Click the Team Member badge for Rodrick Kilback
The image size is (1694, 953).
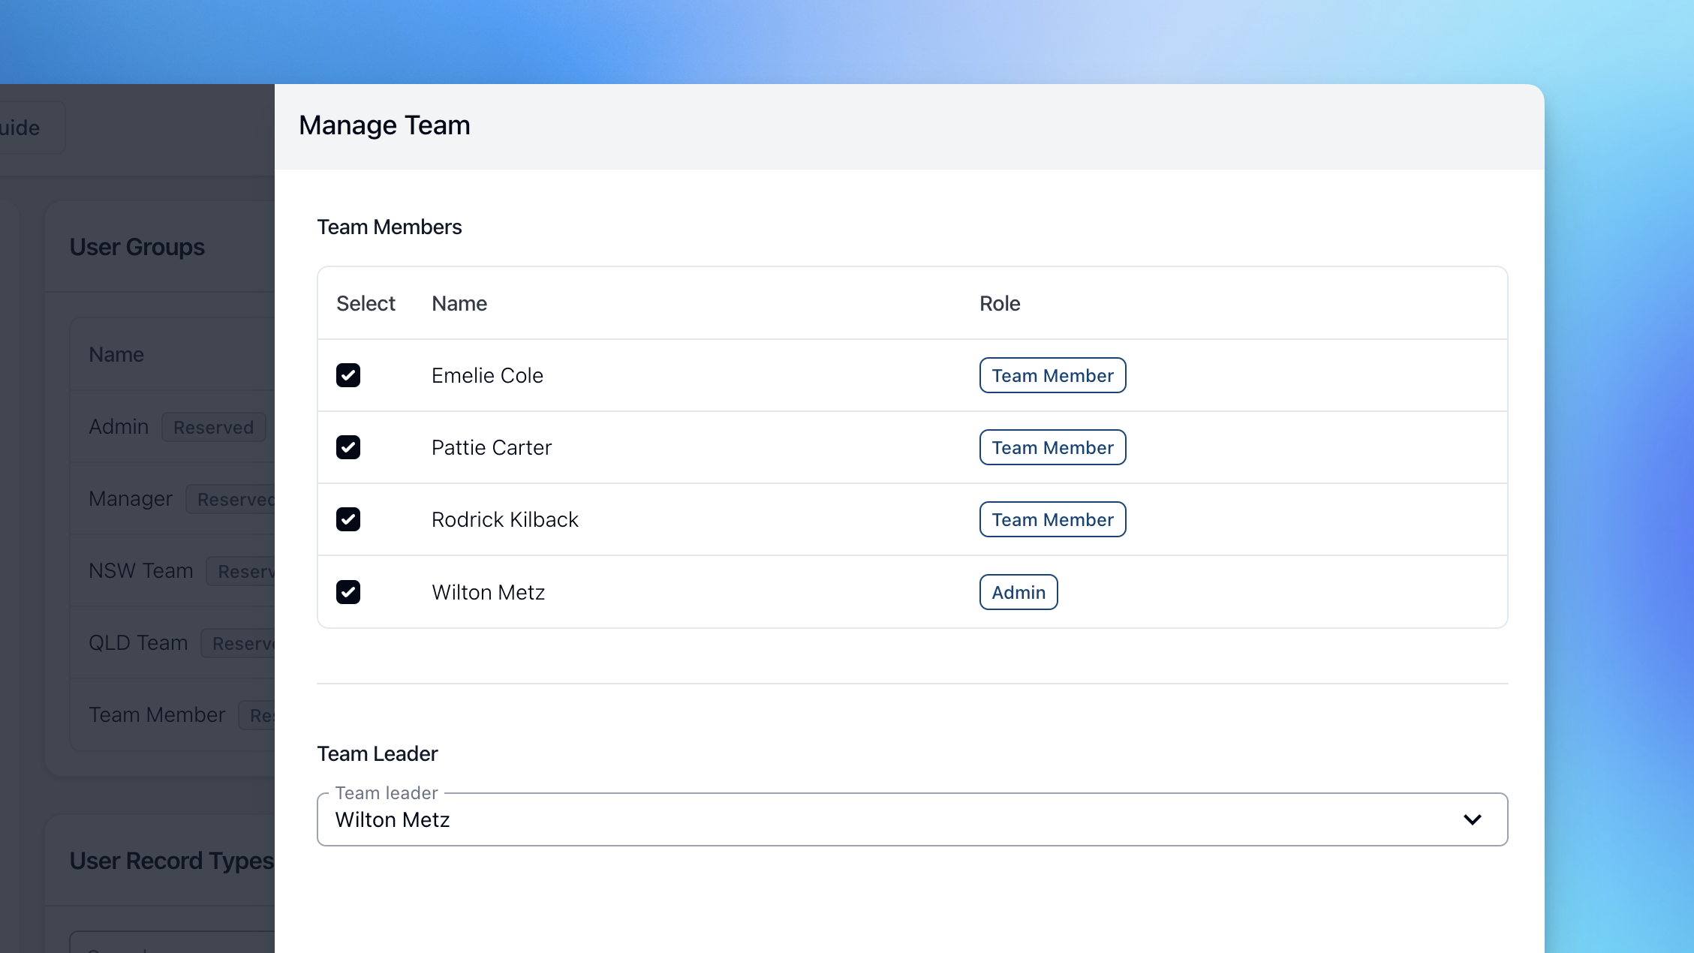pyautogui.click(x=1052, y=519)
